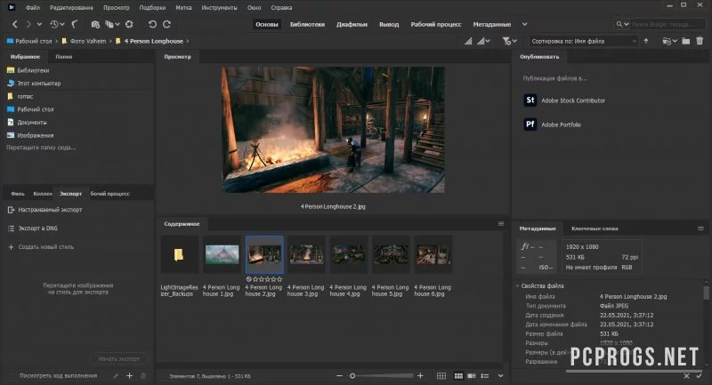Open the Метка menu
Image resolution: width=712 pixels, height=385 pixels.
point(183,8)
